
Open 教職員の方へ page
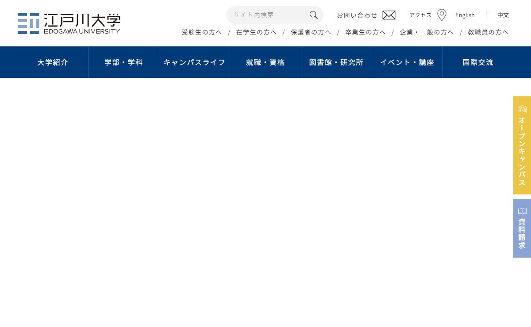coord(489,32)
